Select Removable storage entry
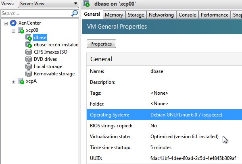 pos(54,74)
